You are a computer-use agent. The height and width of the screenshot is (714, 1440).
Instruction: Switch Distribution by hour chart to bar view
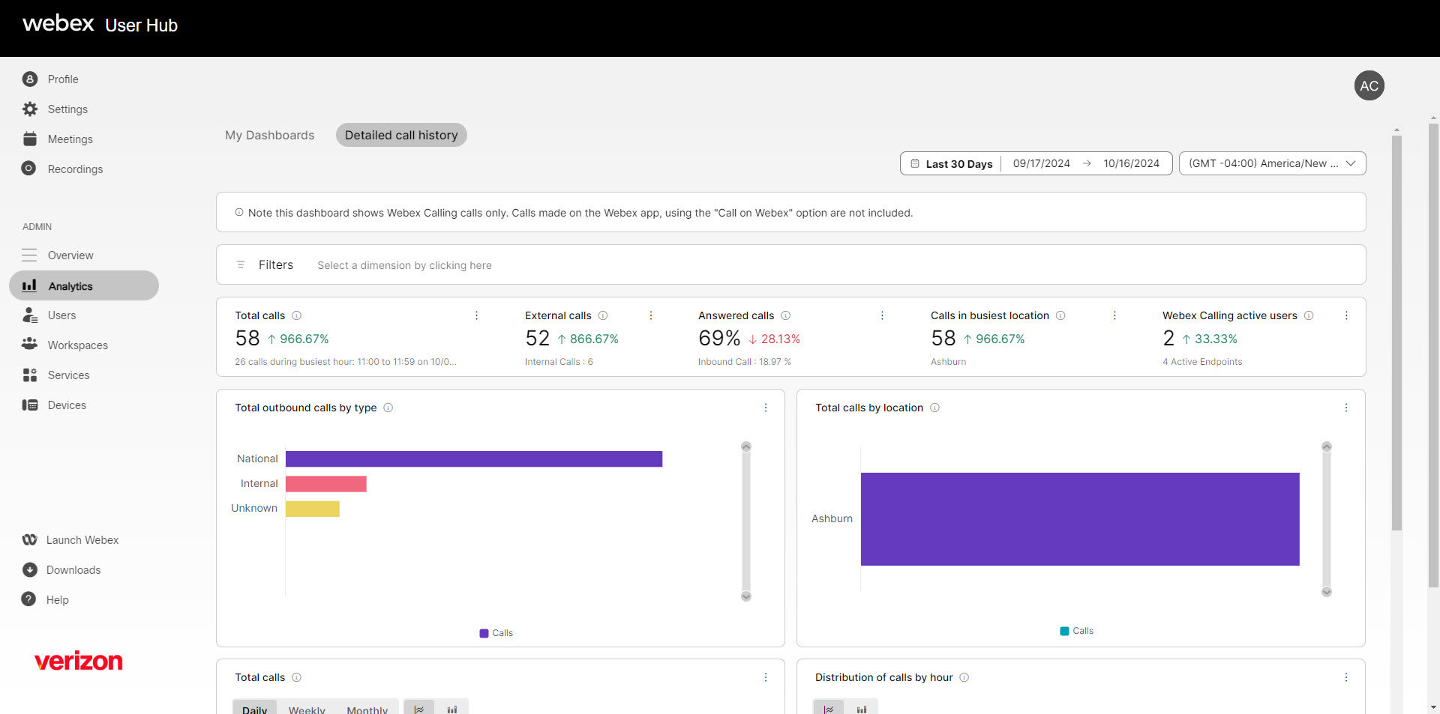[862, 708]
